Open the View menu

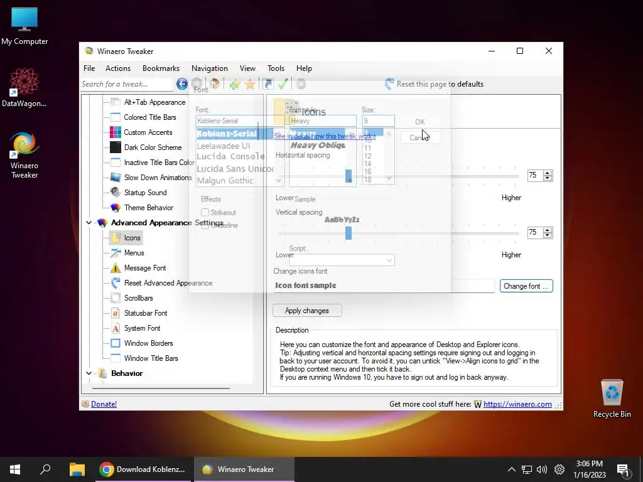click(247, 68)
